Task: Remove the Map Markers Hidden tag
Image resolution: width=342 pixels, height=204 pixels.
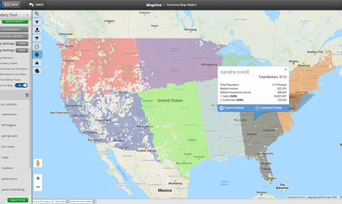Action: [94, 201]
